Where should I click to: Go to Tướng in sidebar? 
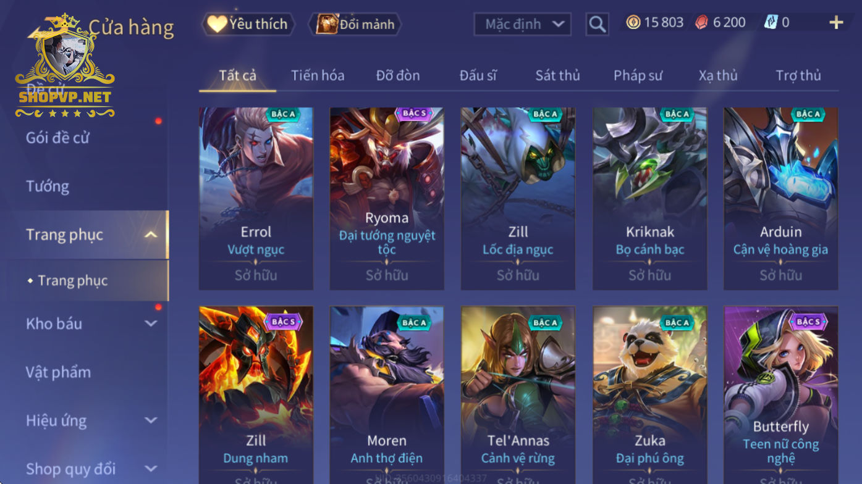[x=48, y=186]
